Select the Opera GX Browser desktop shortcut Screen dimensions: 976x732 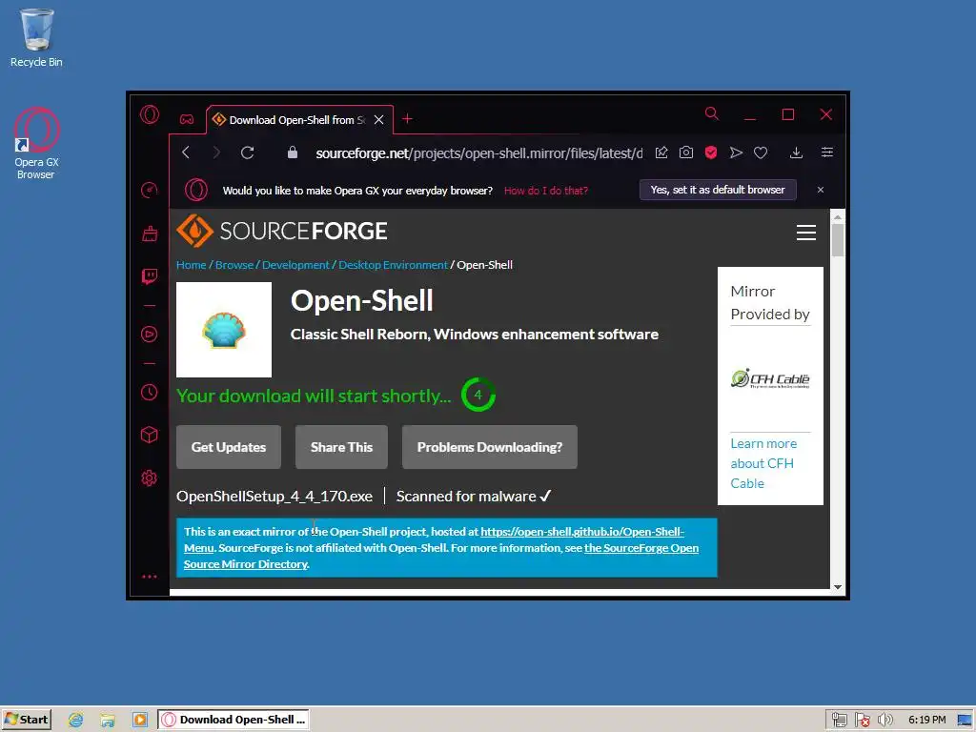pyautogui.click(x=36, y=144)
